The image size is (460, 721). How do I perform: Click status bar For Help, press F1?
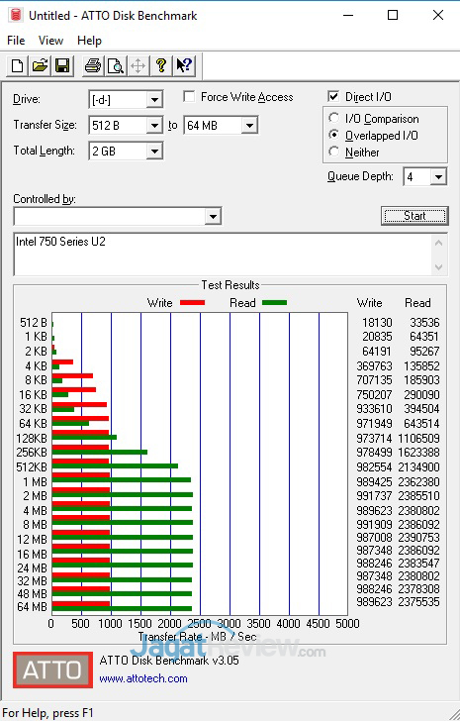47,713
